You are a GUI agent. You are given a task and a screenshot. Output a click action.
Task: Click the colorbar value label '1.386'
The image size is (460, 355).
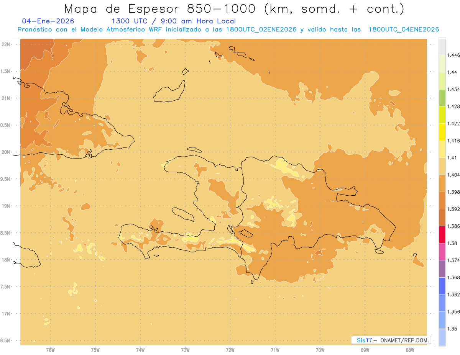click(453, 226)
